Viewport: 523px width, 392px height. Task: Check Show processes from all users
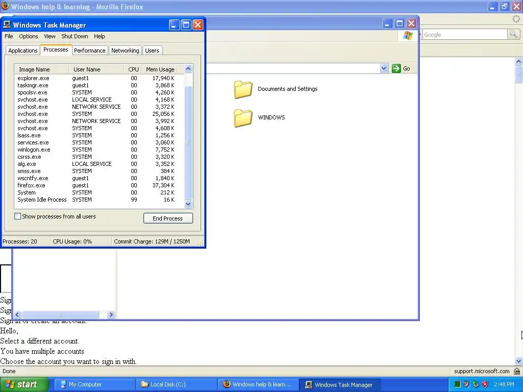tap(18, 216)
